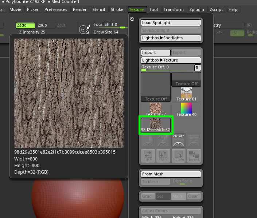Click the Import texture button
The image size is (257, 218).
tap(155, 52)
